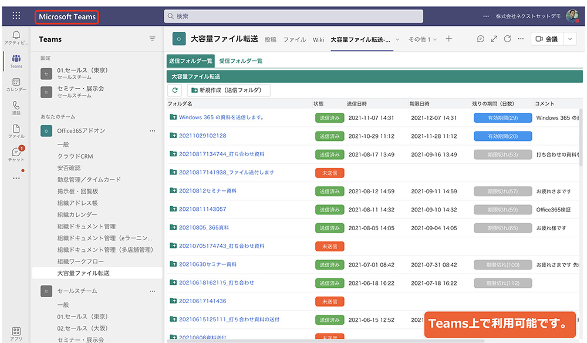Open settings ellipsis in top bar

[486, 16]
